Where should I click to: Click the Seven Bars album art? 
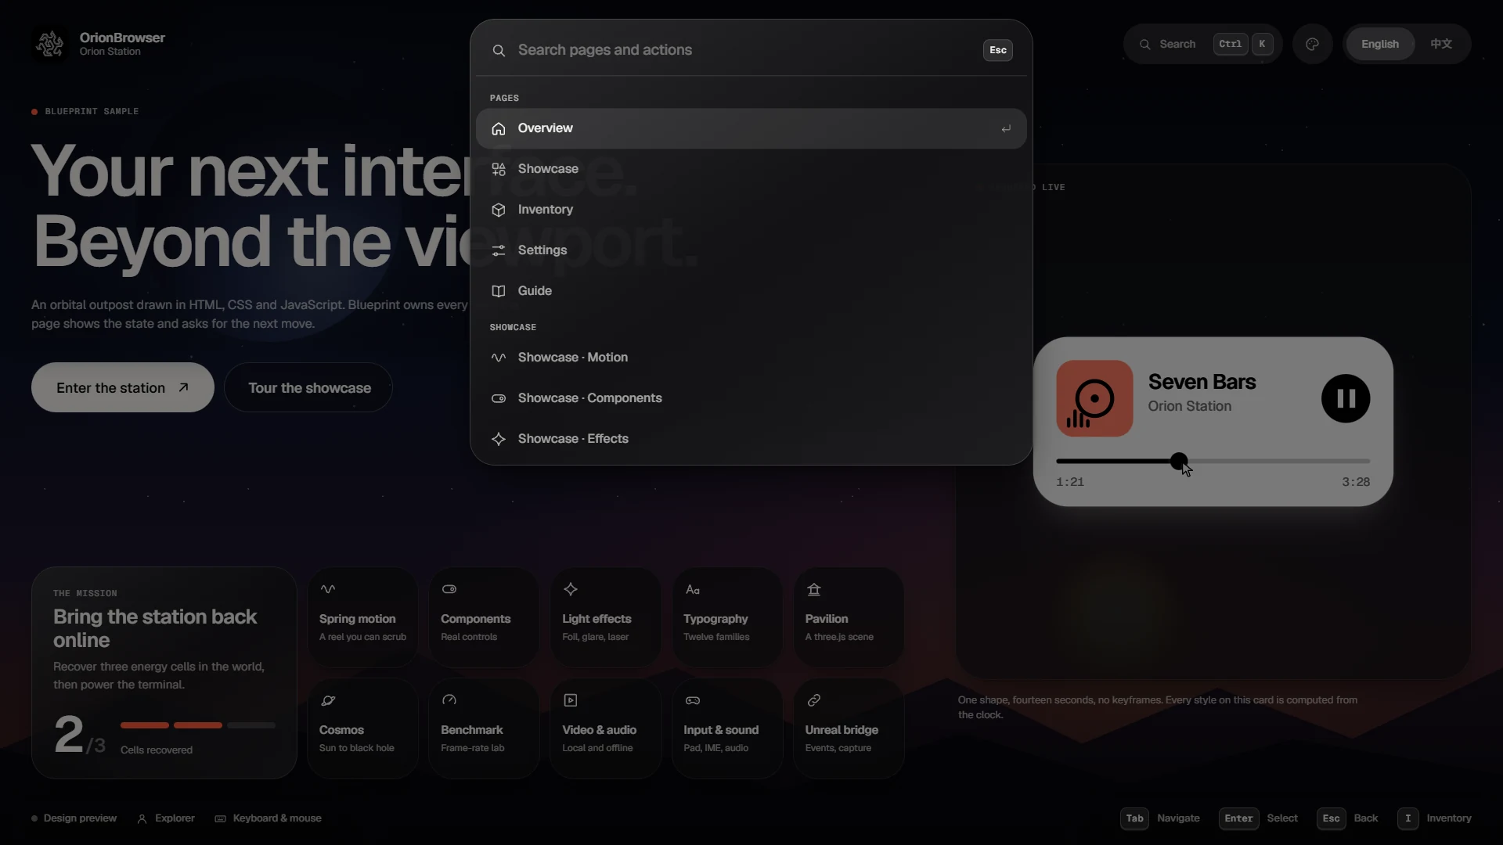tap(1094, 398)
